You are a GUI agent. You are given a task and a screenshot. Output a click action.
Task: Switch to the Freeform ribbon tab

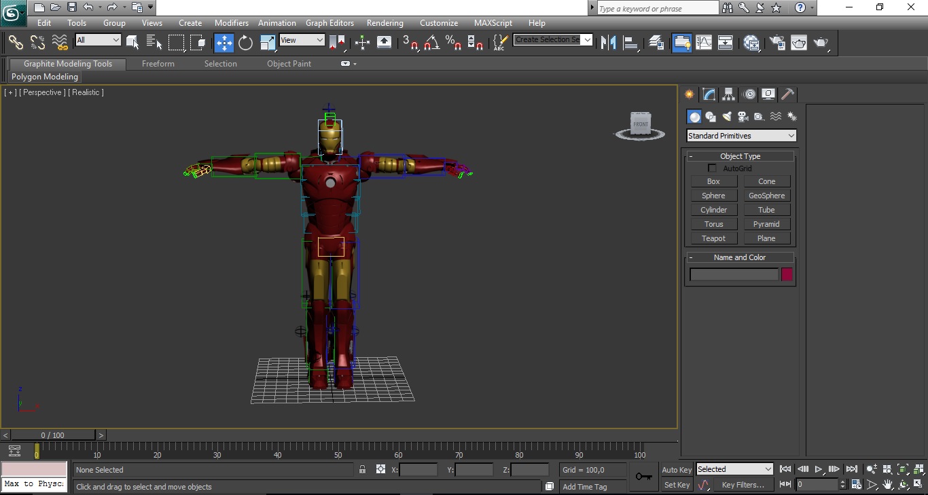pyautogui.click(x=158, y=64)
